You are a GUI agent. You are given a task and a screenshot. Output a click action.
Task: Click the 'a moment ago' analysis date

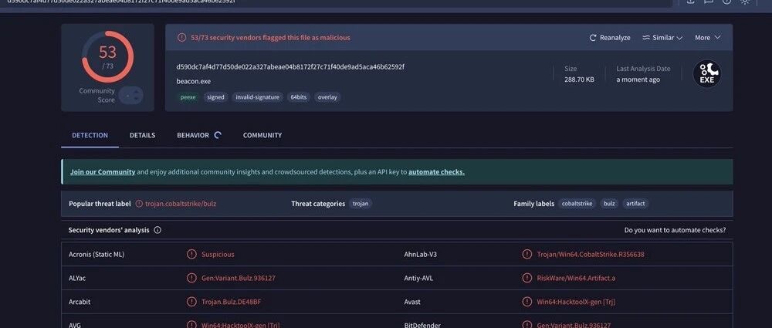click(638, 79)
